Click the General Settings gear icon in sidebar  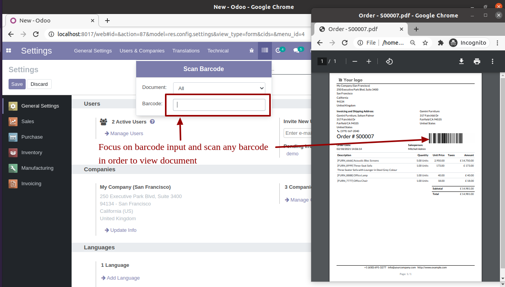tap(13, 106)
